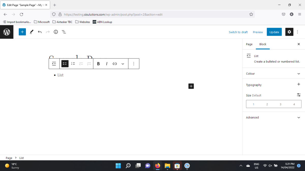Toggle the settings sidebar gear button
305x171 pixels.
[289, 32]
